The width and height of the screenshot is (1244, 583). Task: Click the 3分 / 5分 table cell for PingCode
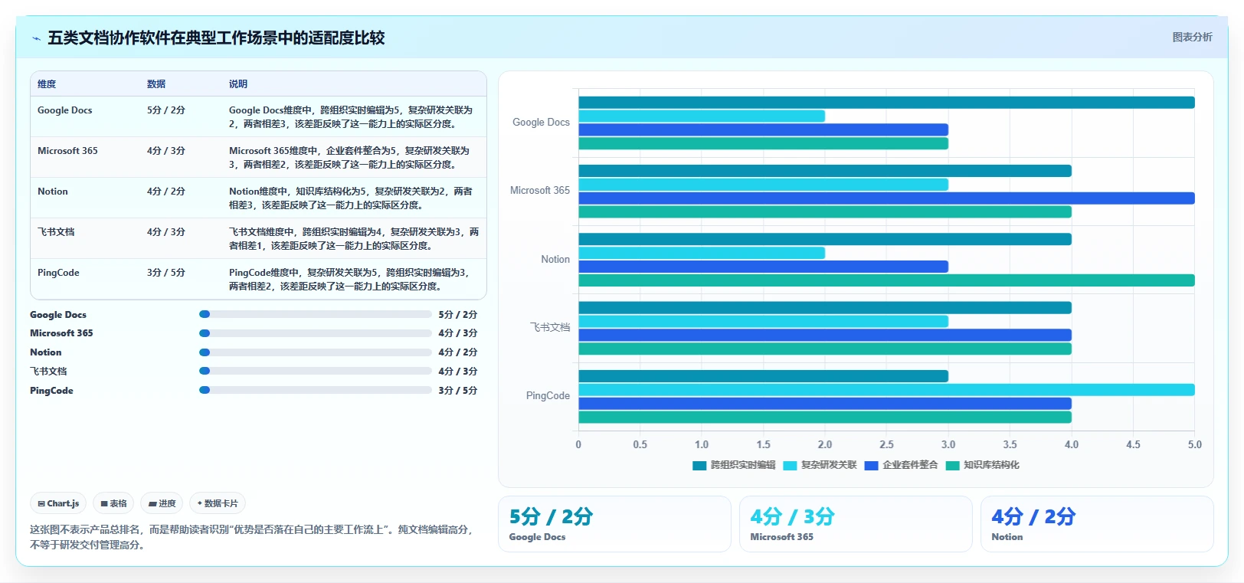(x=166, y=273)
